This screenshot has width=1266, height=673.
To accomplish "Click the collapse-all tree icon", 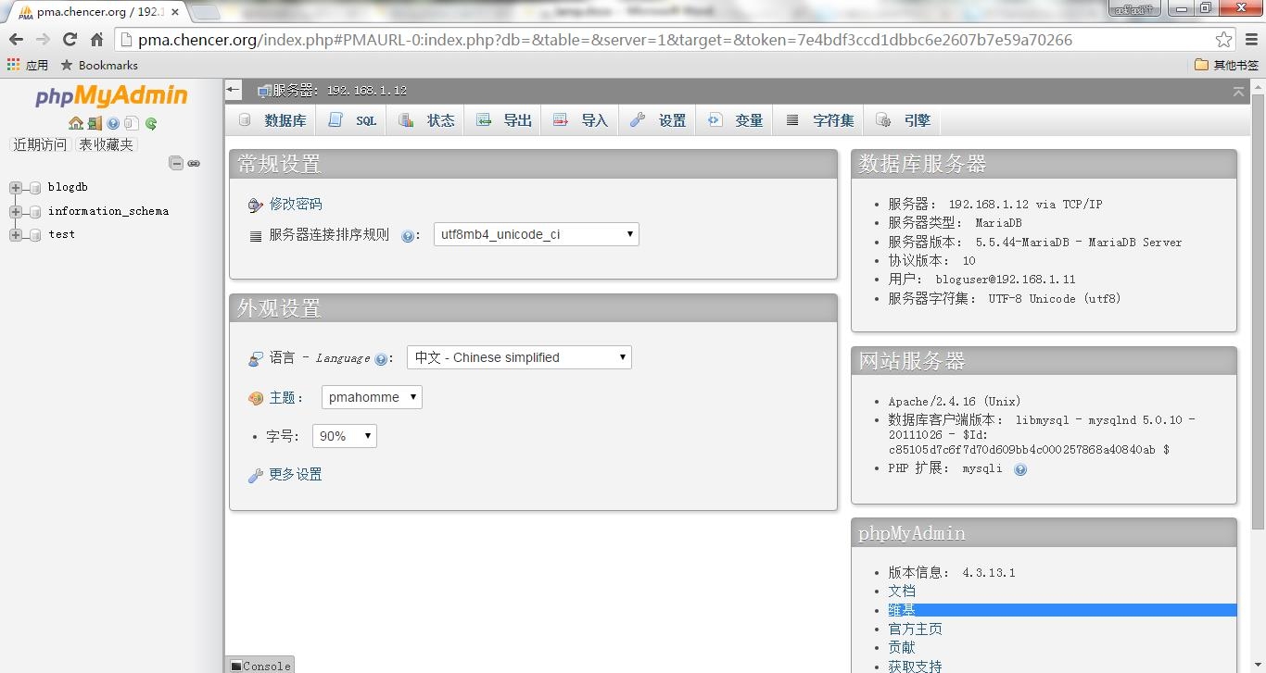I will (175, 163).
